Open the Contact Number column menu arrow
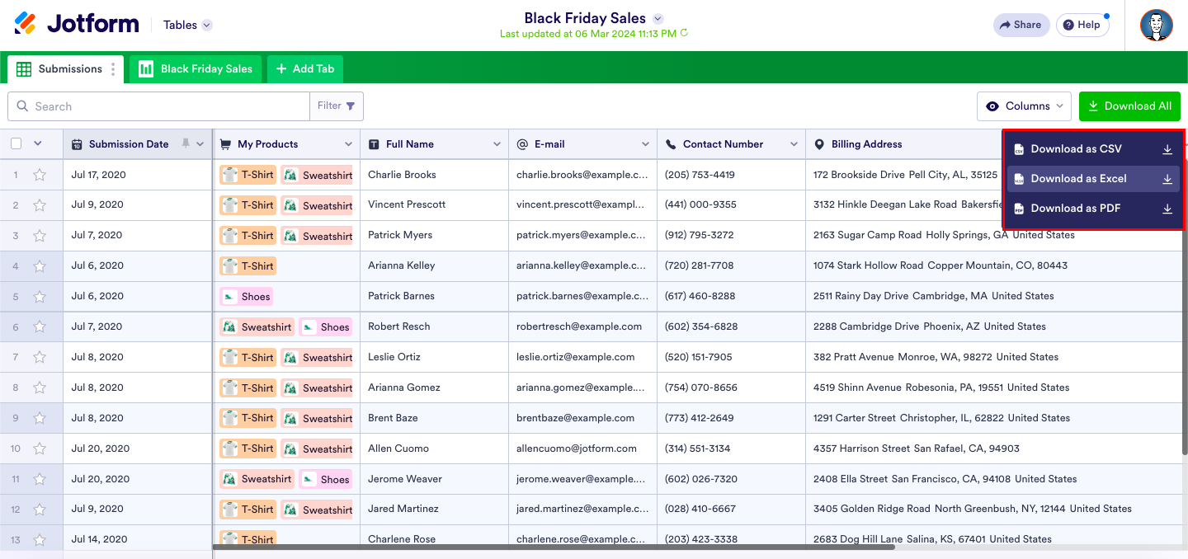This screenshot has width=1188, height=559. (794, 144)
